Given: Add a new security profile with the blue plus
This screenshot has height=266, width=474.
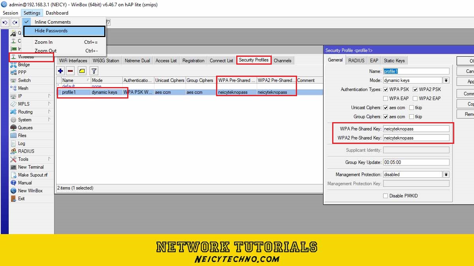Looking at the screenshot, I should click(x=60, y=71).
